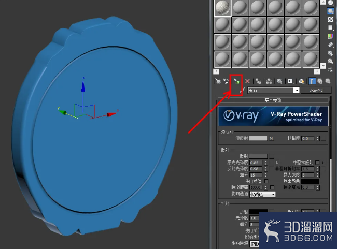Viewport: 337px width, 249px height.
Task: Click Get Material icon
Action: [218, 81]
